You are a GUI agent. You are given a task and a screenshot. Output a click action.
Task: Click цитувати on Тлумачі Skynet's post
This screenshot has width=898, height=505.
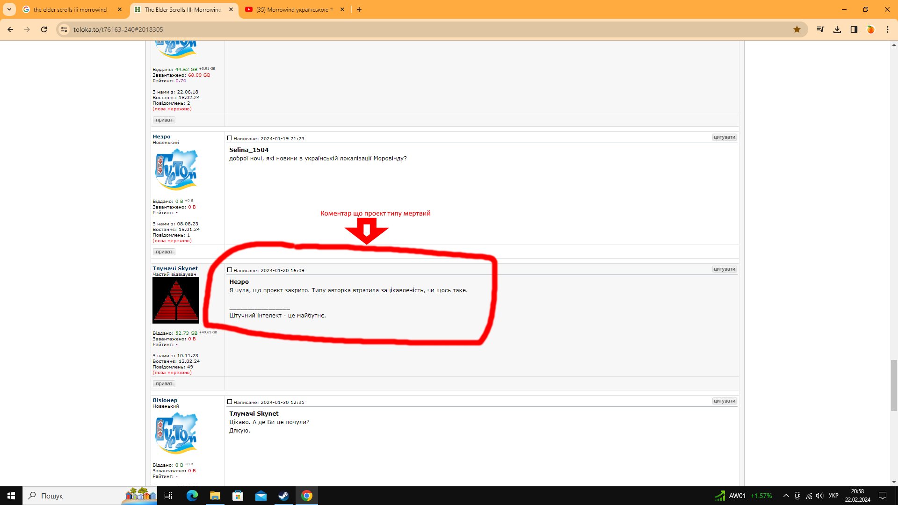[724, 269]
